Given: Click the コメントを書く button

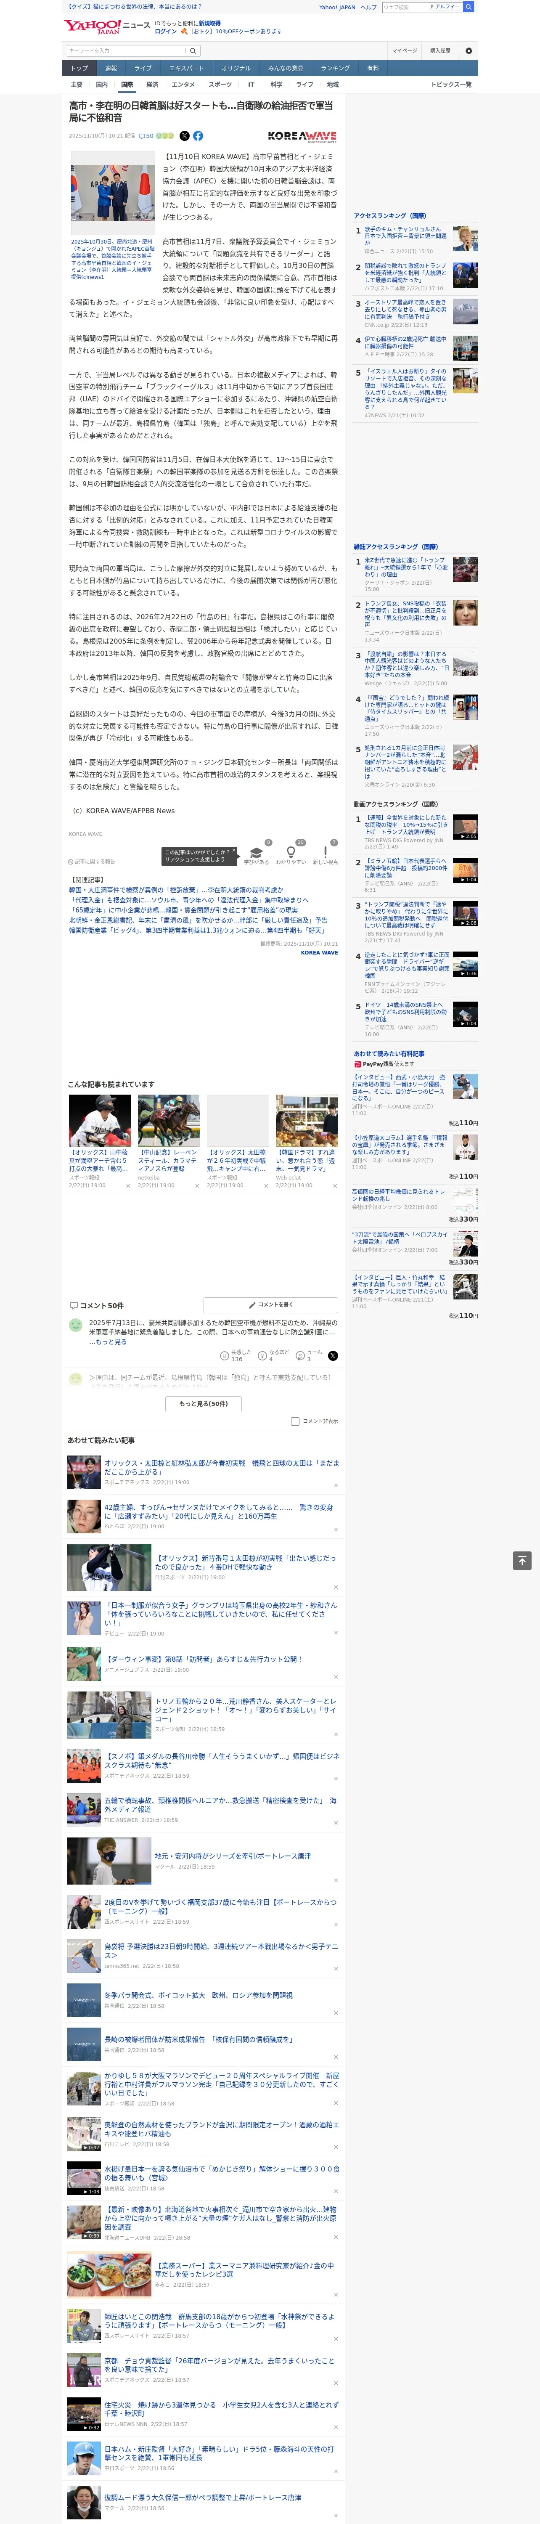Looking at the screenshot, I should click(x=270, y=1305).
